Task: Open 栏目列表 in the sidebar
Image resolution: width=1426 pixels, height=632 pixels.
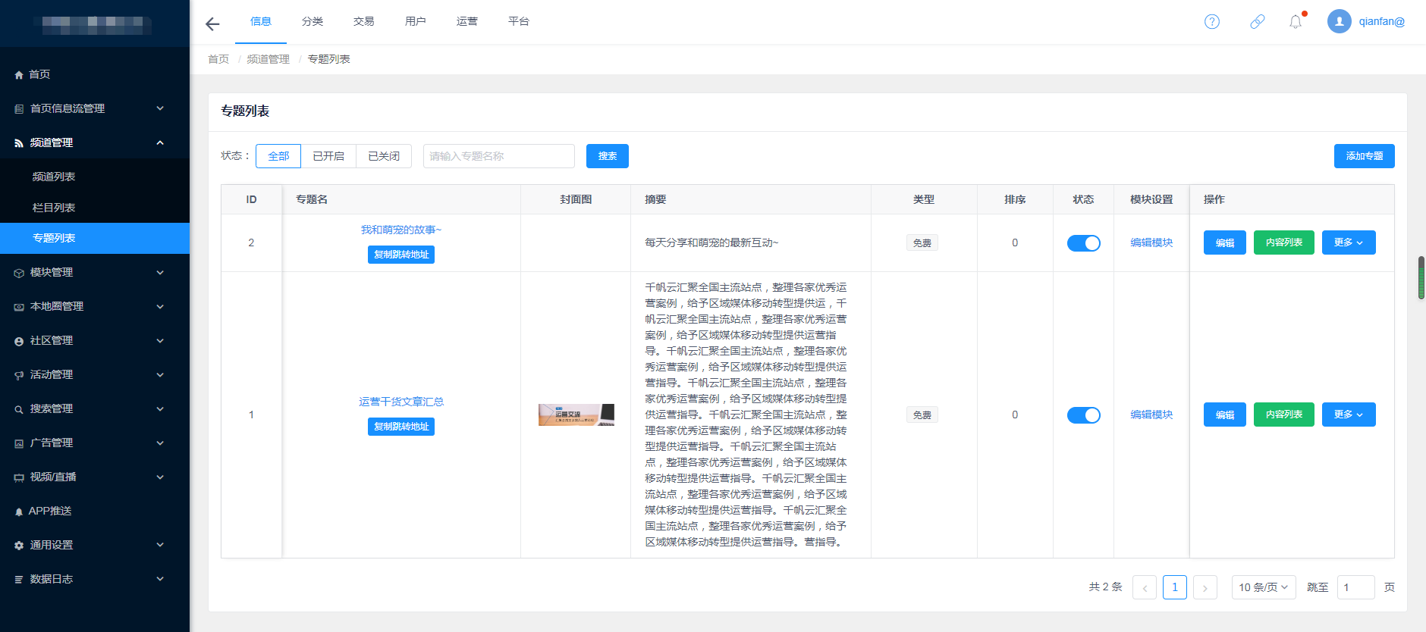Action: click(x=95, y=208)
